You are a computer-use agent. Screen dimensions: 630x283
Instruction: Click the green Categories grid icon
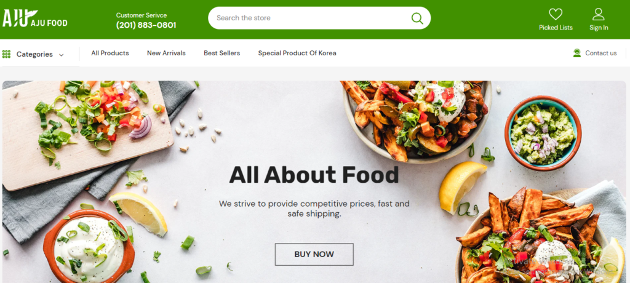coord(6,54)
